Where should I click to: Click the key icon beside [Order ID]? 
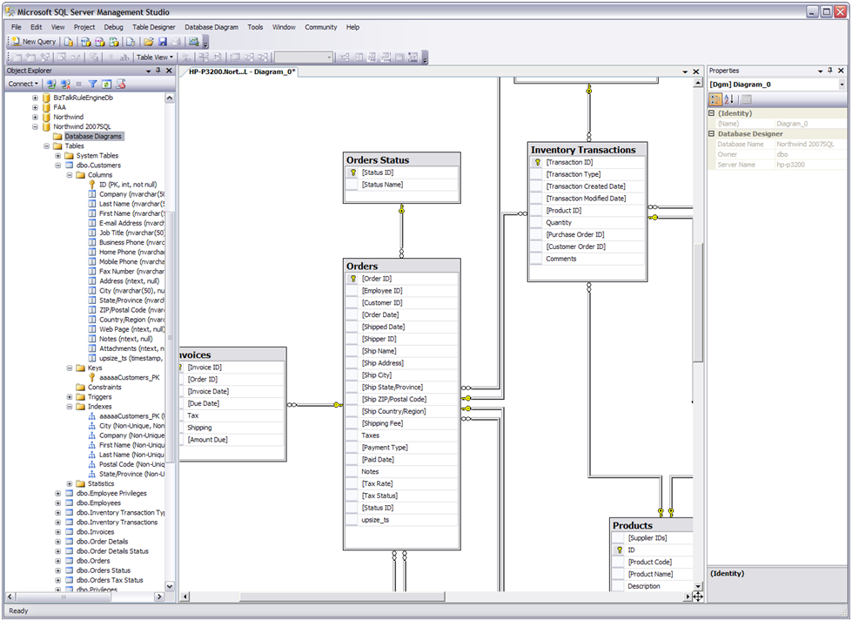[353, 279]
